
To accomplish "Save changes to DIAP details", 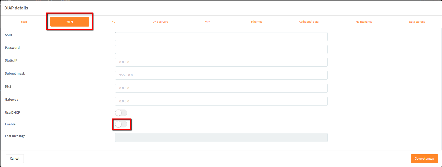I will (424, 159).
